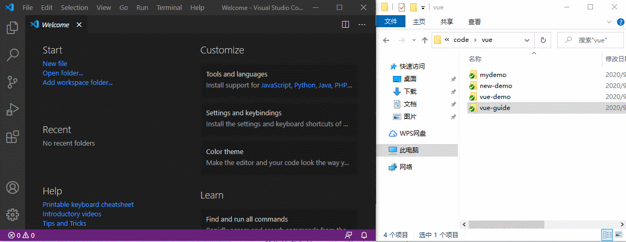Viewport: 626px width, 242px height.
Task: Open Source Control view in VS Code
Action: coord(13,82)
